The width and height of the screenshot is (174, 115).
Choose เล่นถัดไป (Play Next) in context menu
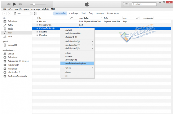pyautogui.click(x=77, y=30)
